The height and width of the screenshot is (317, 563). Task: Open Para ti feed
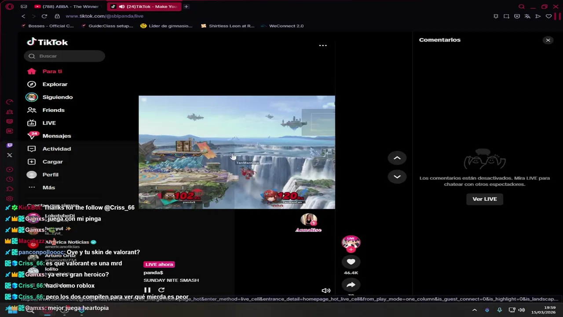(x=52, y=71)
